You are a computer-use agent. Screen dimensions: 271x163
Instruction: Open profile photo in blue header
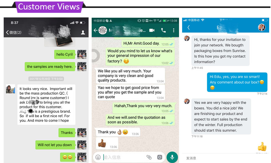pyautogui.click(x=262, y=27)
